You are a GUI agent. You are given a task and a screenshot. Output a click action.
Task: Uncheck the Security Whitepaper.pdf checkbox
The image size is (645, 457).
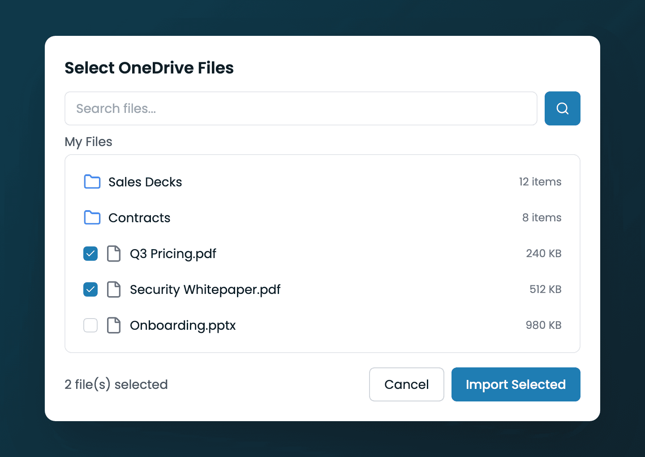(90, 289)
